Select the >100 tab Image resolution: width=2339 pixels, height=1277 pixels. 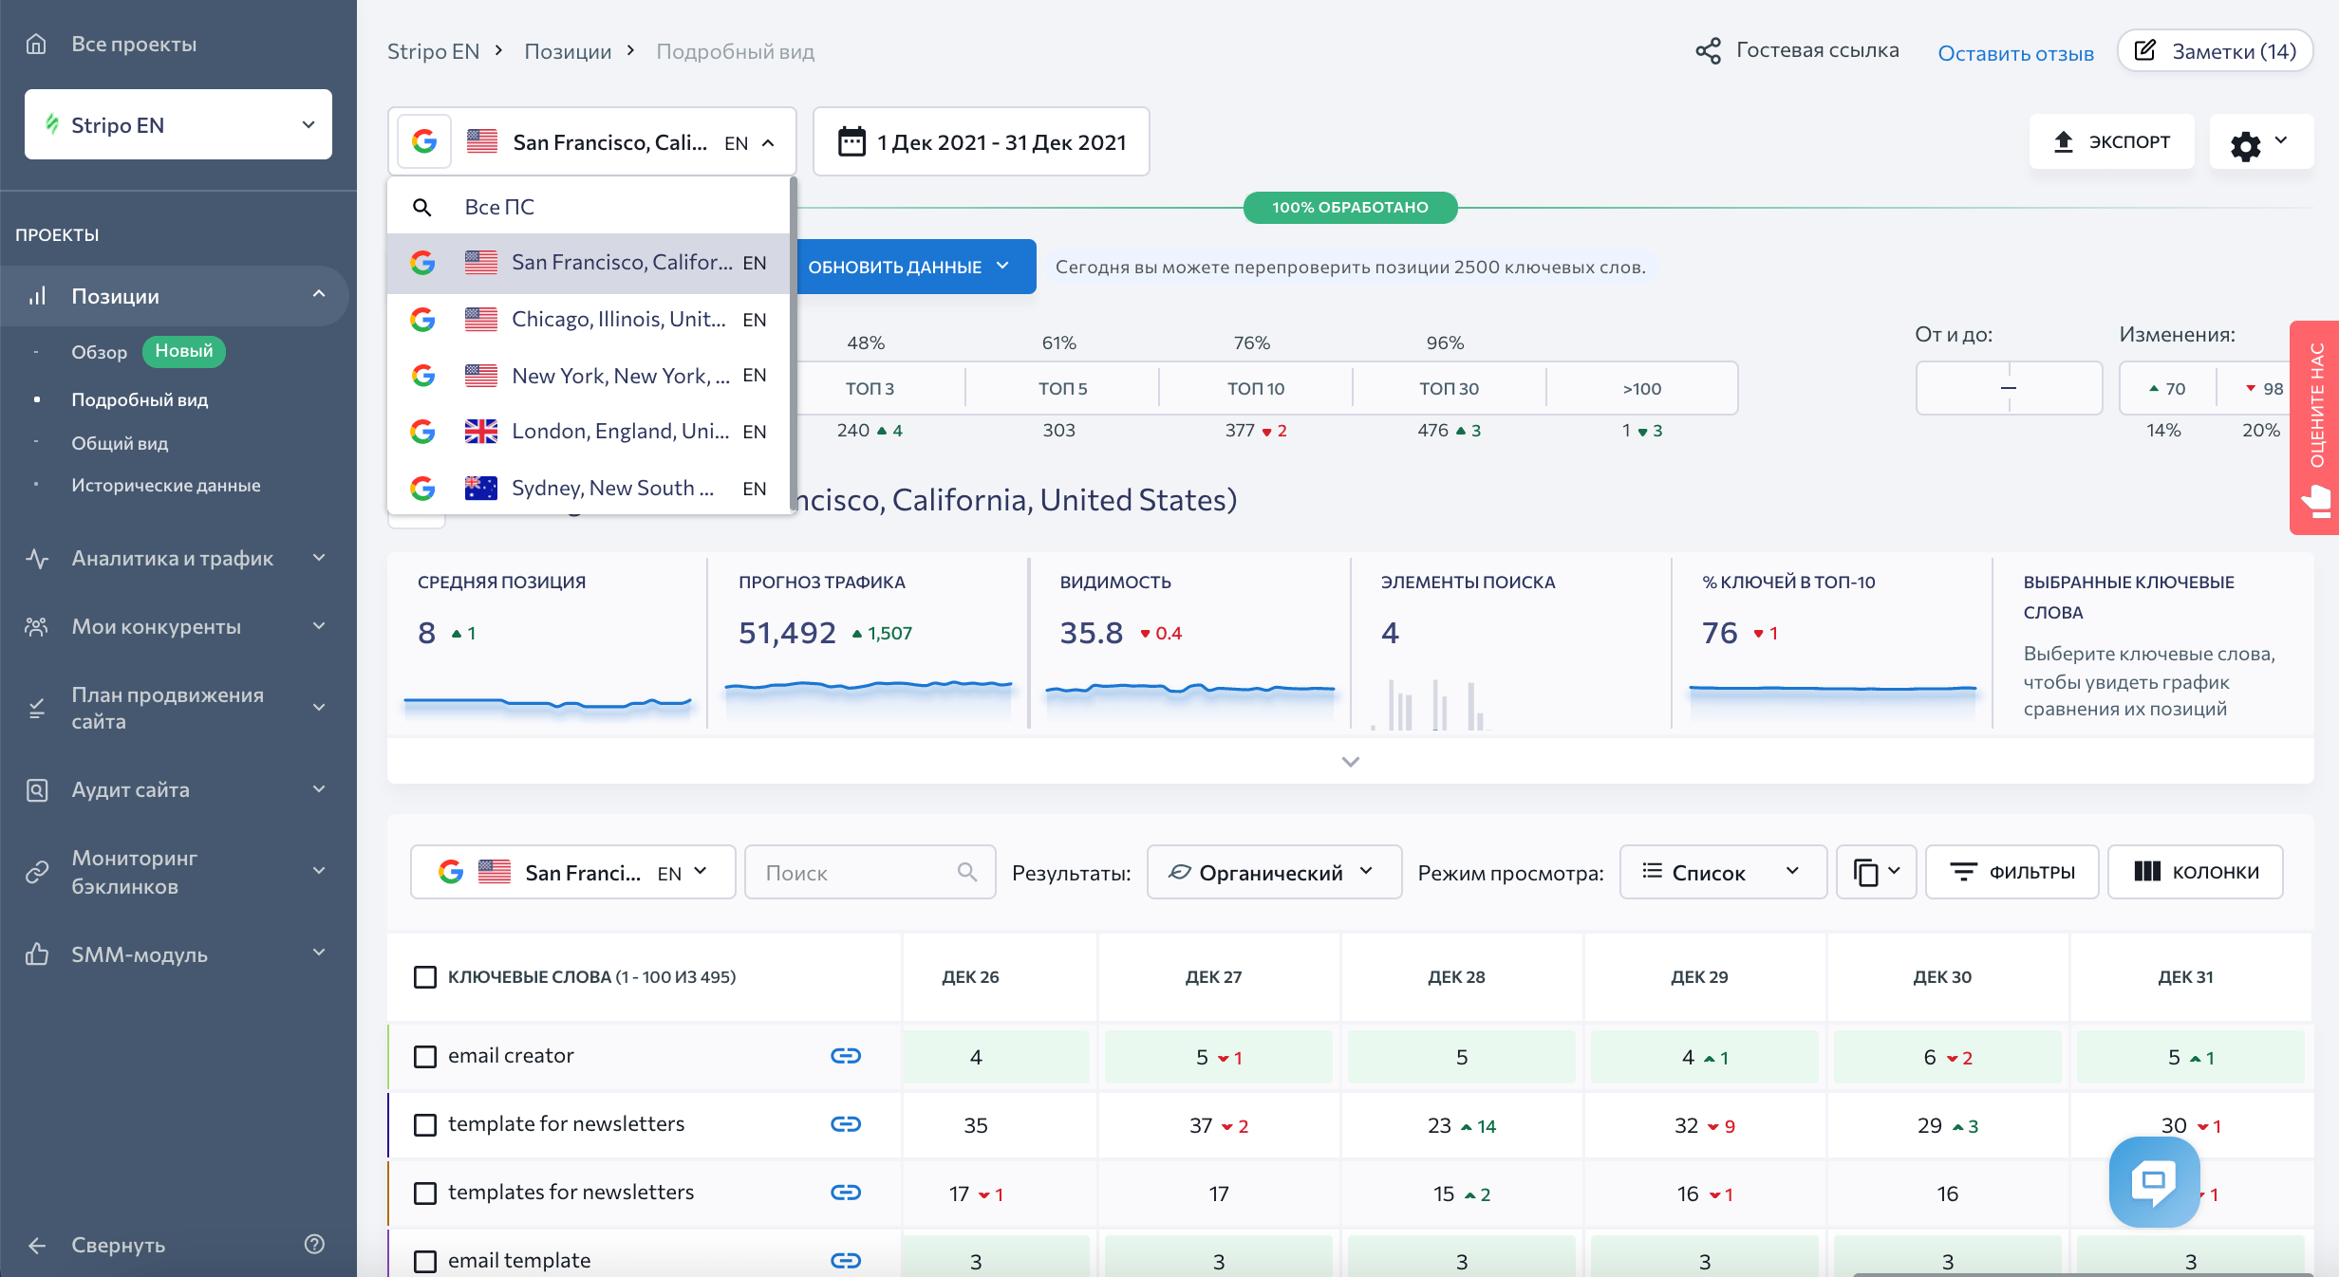(x=1642, y=388)
